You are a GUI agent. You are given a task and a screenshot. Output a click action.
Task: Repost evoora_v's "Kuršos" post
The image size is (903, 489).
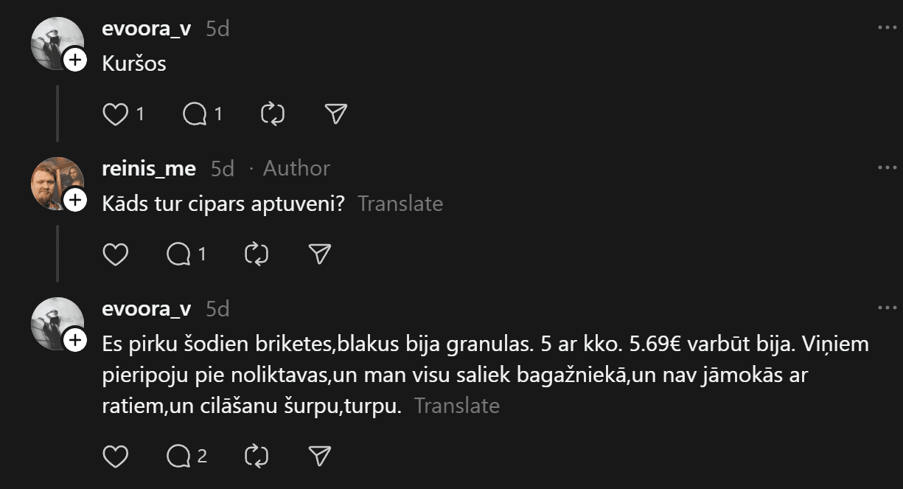(x=273, y=114)
